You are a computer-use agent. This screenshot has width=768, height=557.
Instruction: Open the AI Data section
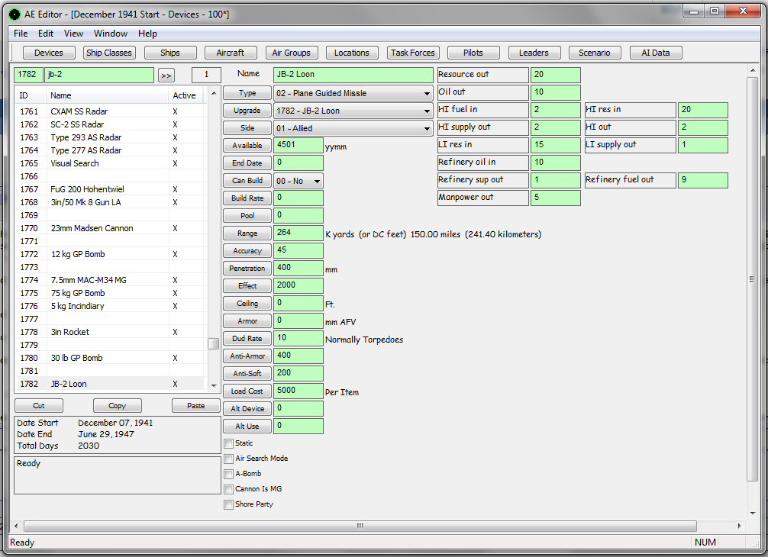point(655,53)
